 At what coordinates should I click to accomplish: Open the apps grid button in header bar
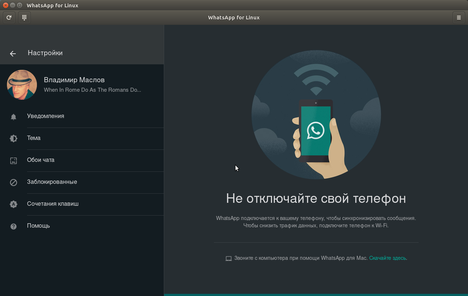pos(24,18)
